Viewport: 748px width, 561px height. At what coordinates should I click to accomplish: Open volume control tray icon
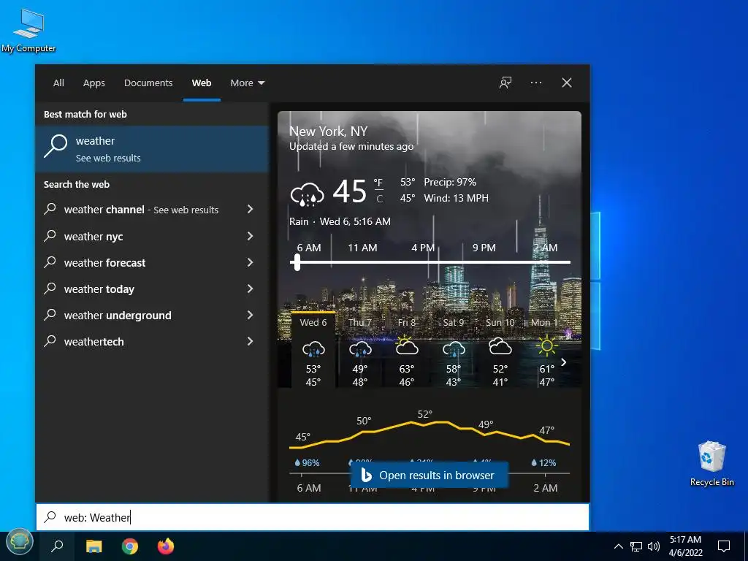[654, 546]
